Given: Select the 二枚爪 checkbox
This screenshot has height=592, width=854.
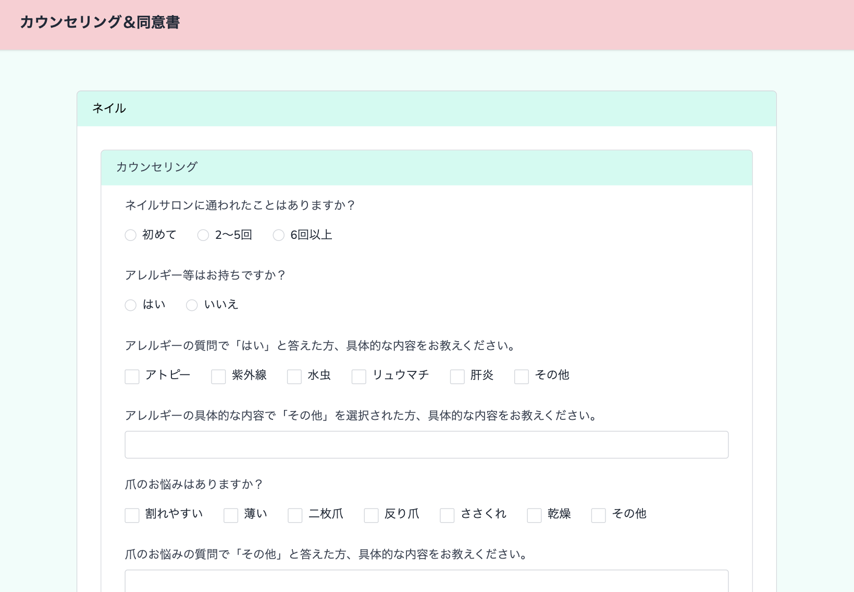Looking at the screenshot, I should tap(295, 515).
